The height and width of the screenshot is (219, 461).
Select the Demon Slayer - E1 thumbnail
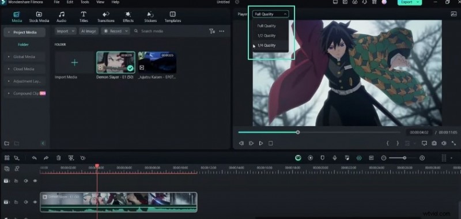pos(116,62)
